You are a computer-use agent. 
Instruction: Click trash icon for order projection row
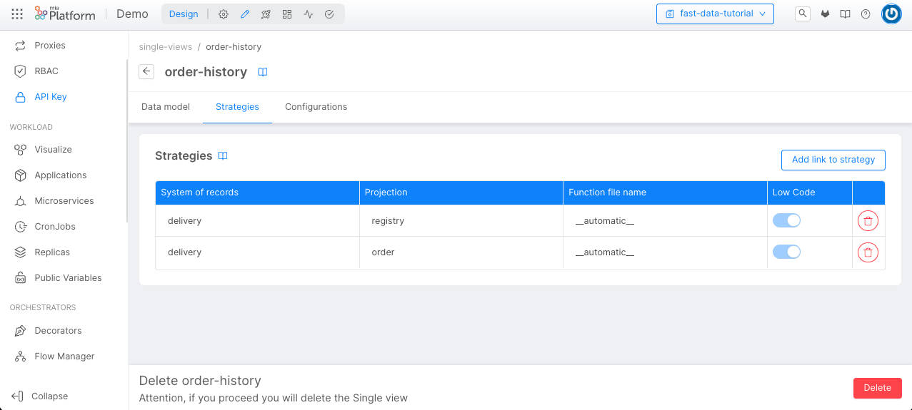[868, 252]
